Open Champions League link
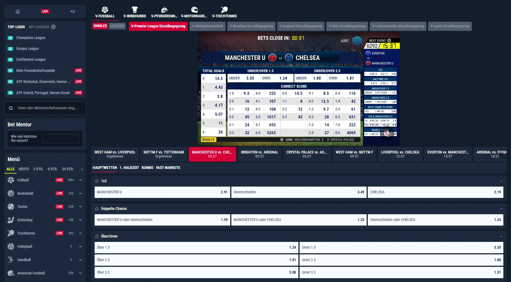Image resolution: width=511 pixels, height=282 pixels. (31, 38)
